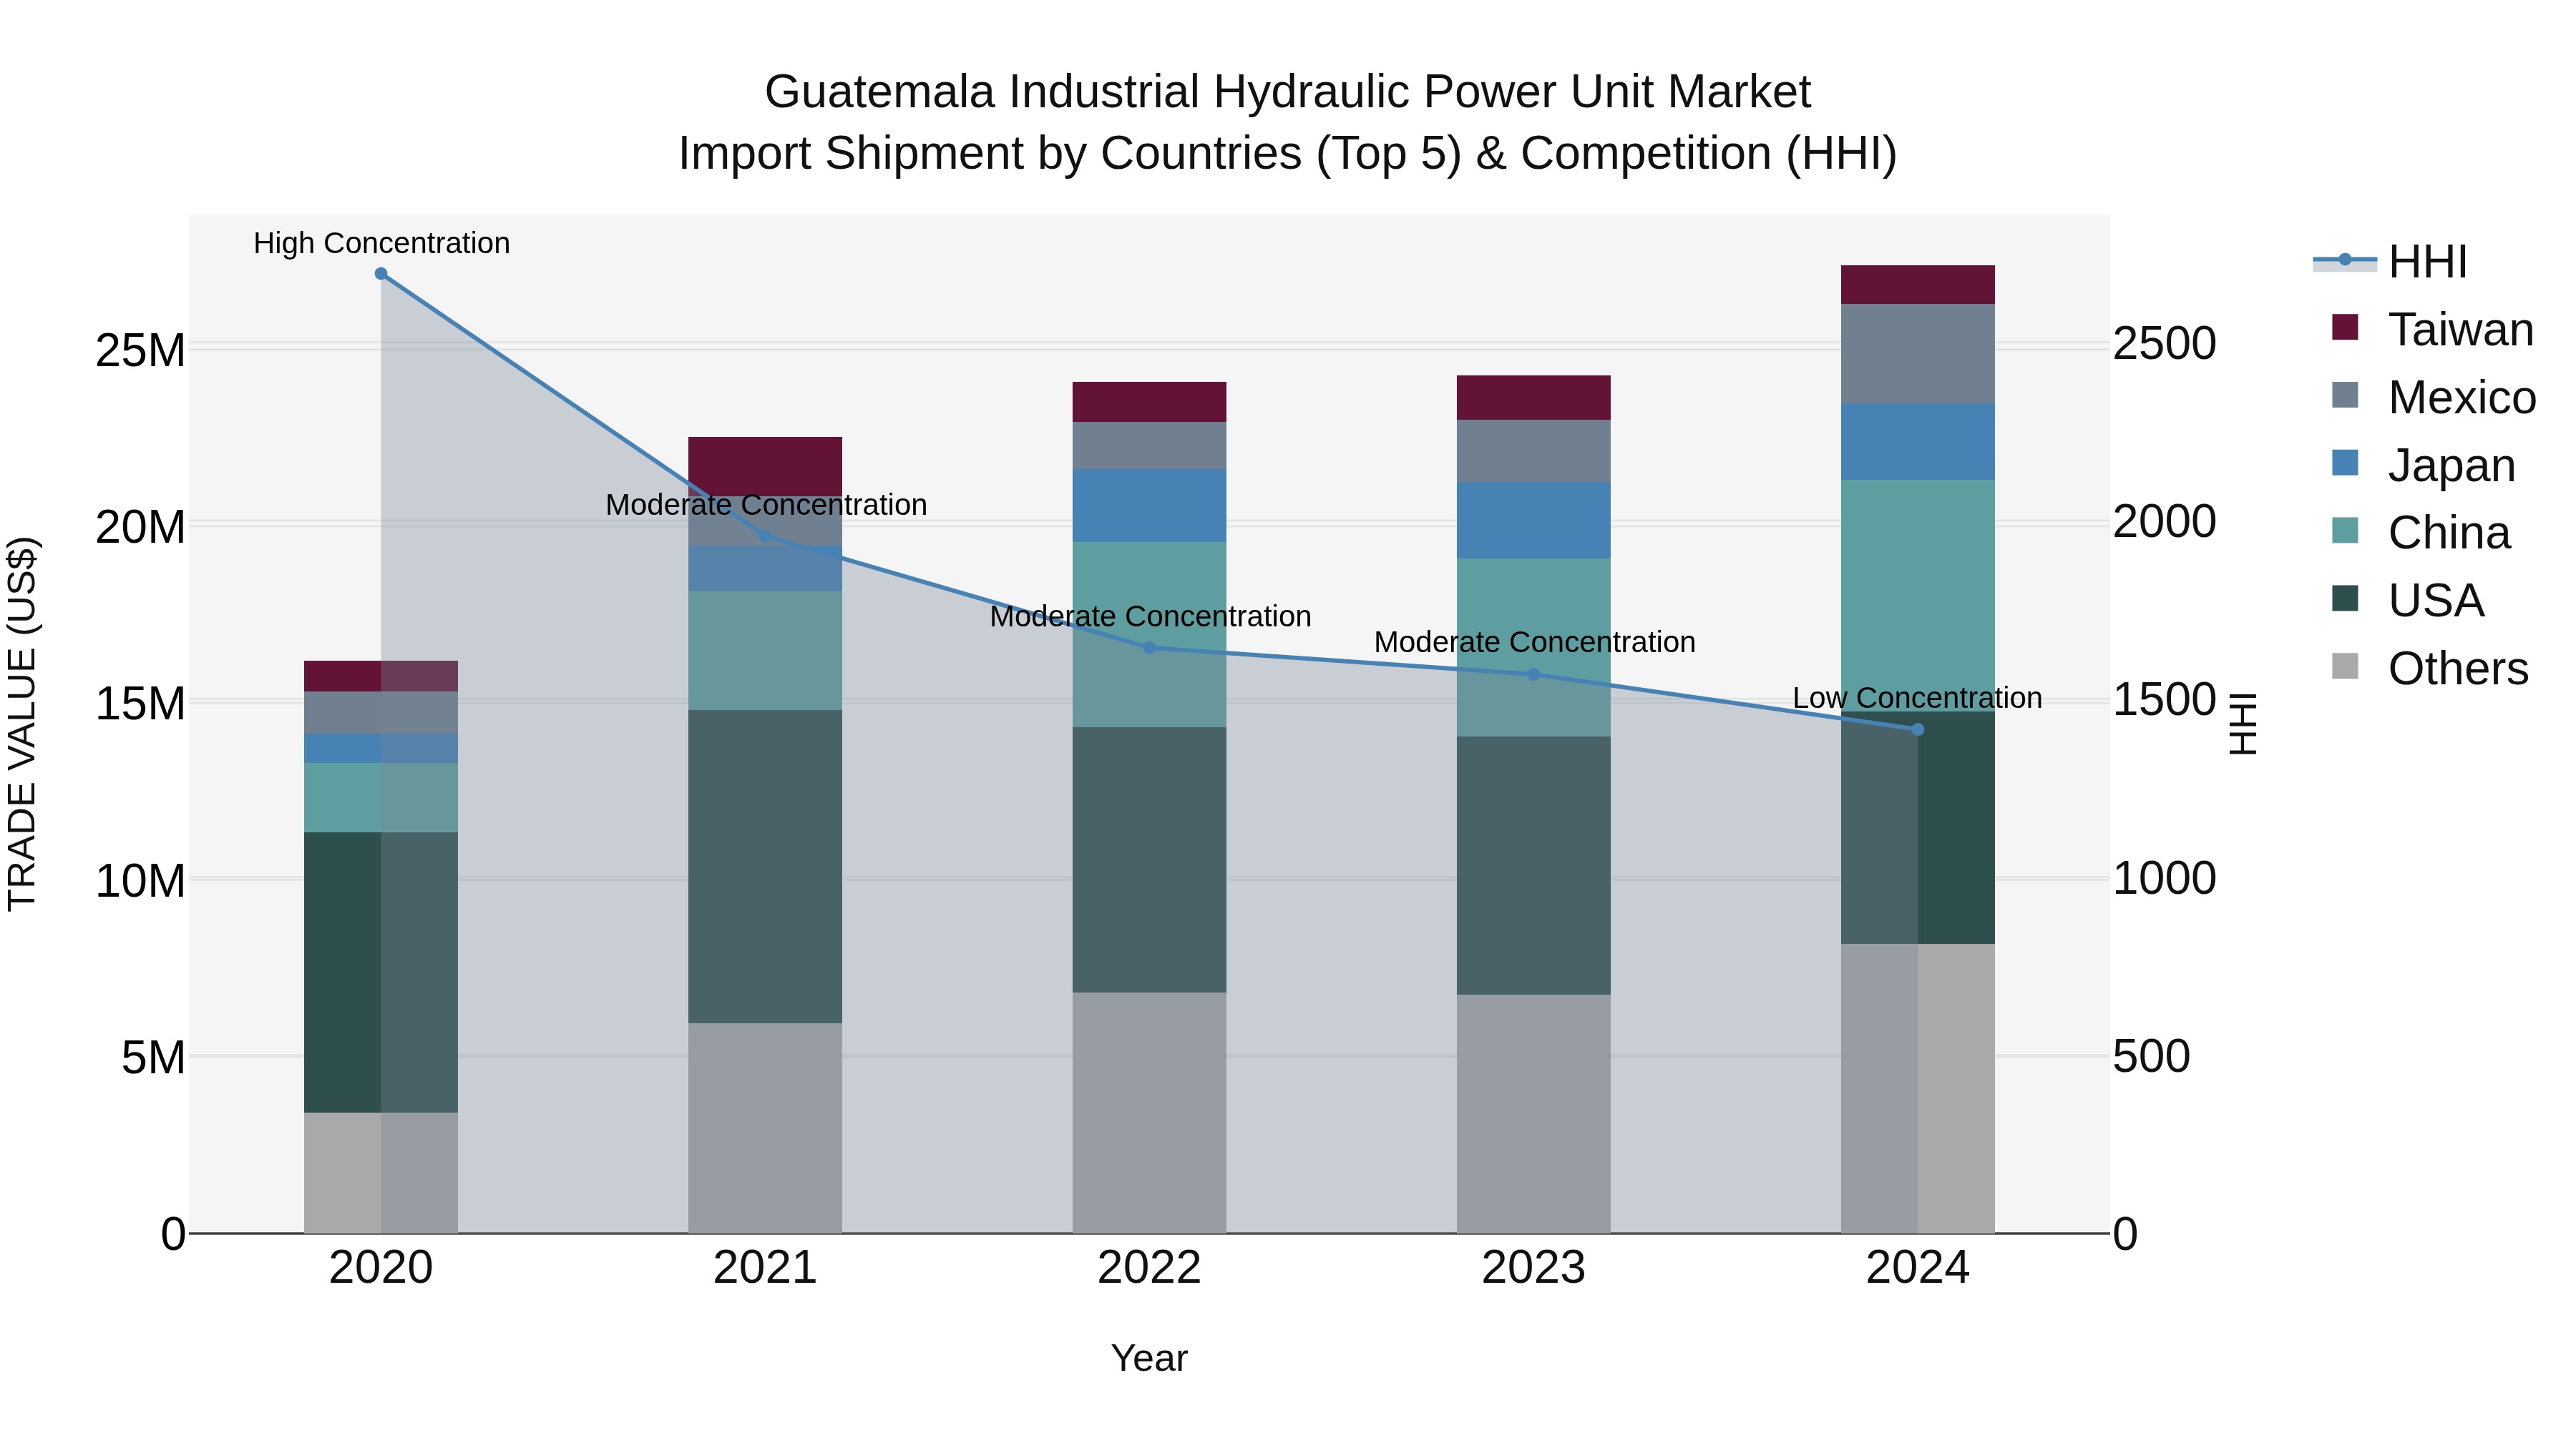Click the Taiwan legend color swatch
The width and height of the screenshot is (2576, 1448).
pyautogui.click(x=2345, y=327)
